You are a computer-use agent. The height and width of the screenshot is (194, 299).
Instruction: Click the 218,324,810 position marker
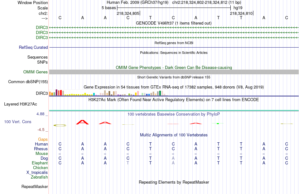(x=241, y=13)
